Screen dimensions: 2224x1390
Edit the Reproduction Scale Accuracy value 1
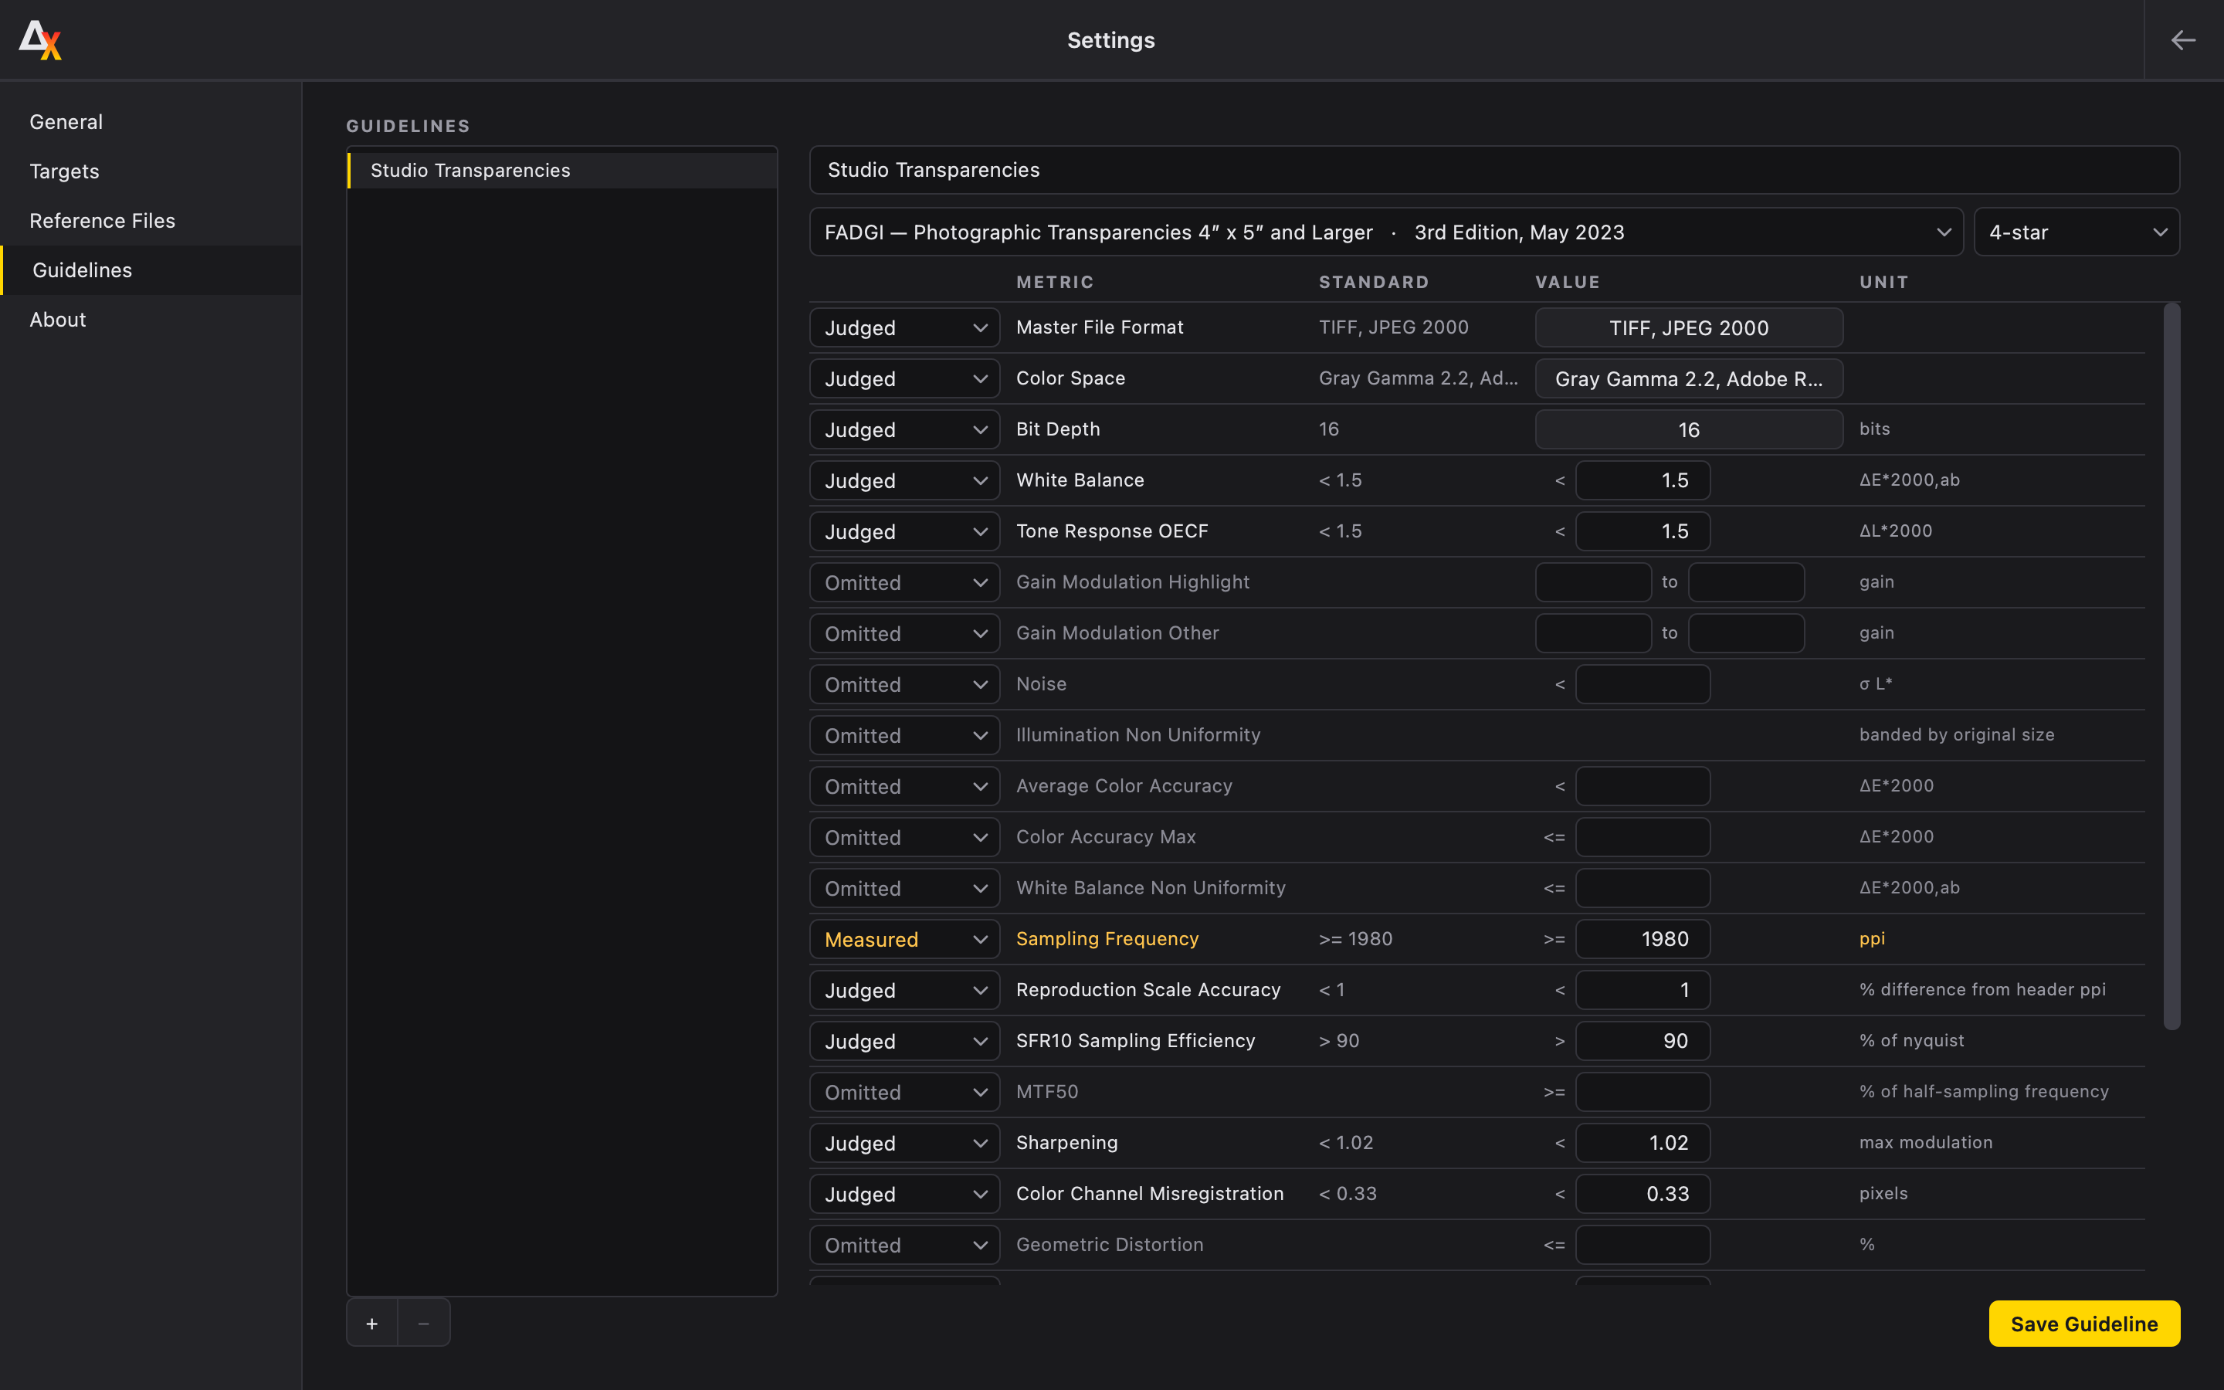pos(1643,990)
